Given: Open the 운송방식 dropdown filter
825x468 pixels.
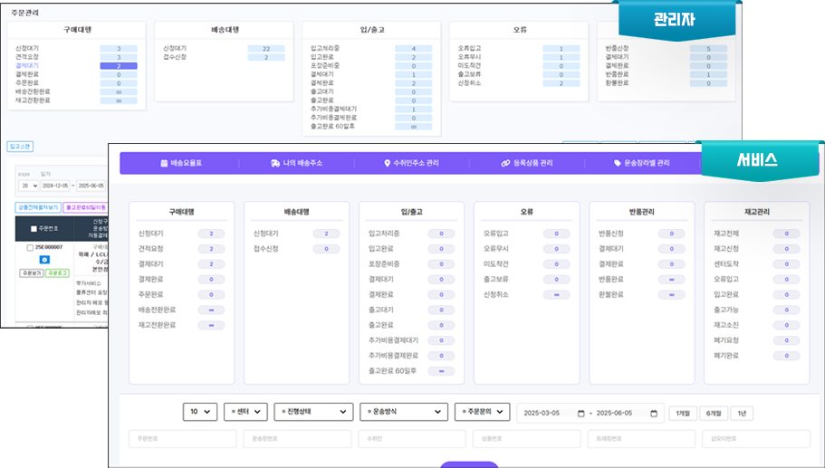Looking at the screenshot, I should (404, 412).
